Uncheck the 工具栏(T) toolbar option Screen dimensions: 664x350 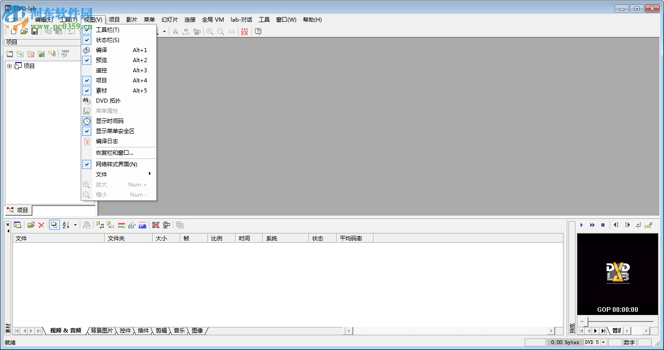[x=119, y=30]
